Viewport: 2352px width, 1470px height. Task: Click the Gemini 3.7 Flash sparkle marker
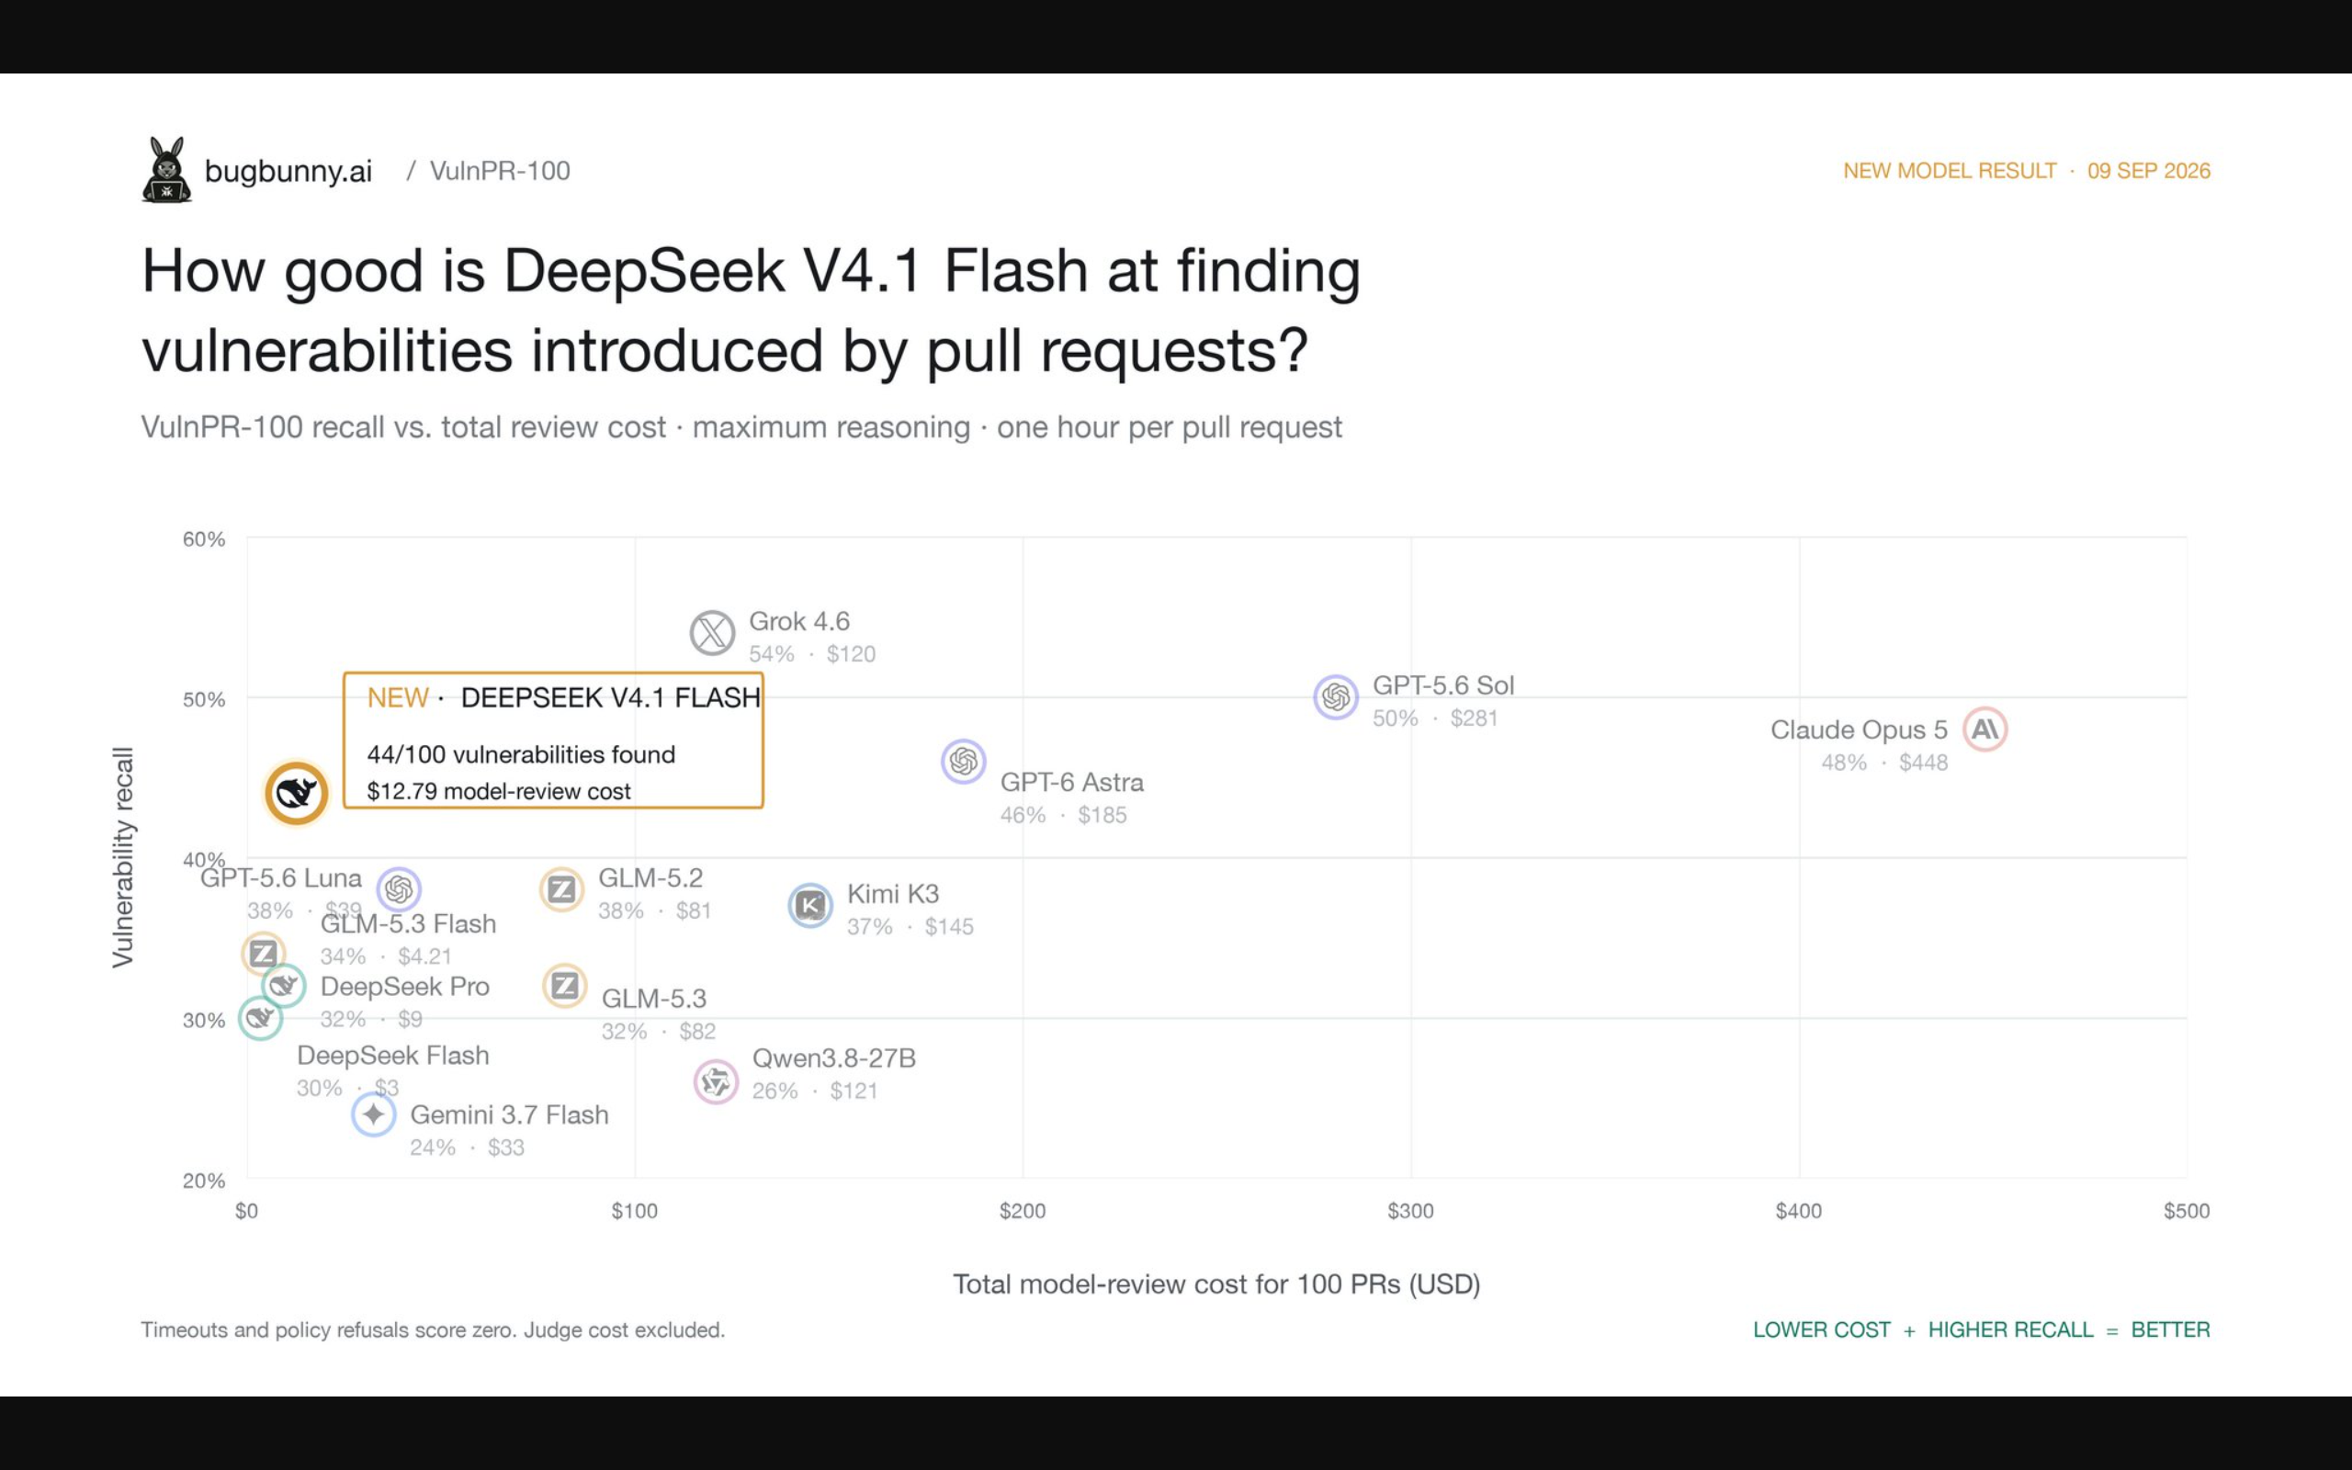coord(373,1114)
